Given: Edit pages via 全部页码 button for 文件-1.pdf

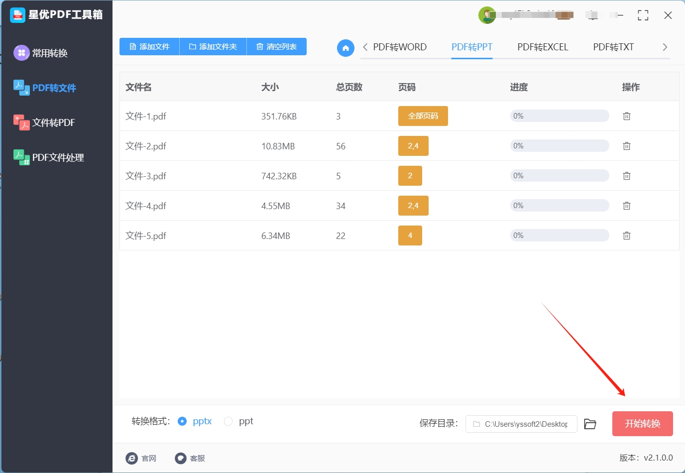Looking at the screenshot, I should coord(423,116).
